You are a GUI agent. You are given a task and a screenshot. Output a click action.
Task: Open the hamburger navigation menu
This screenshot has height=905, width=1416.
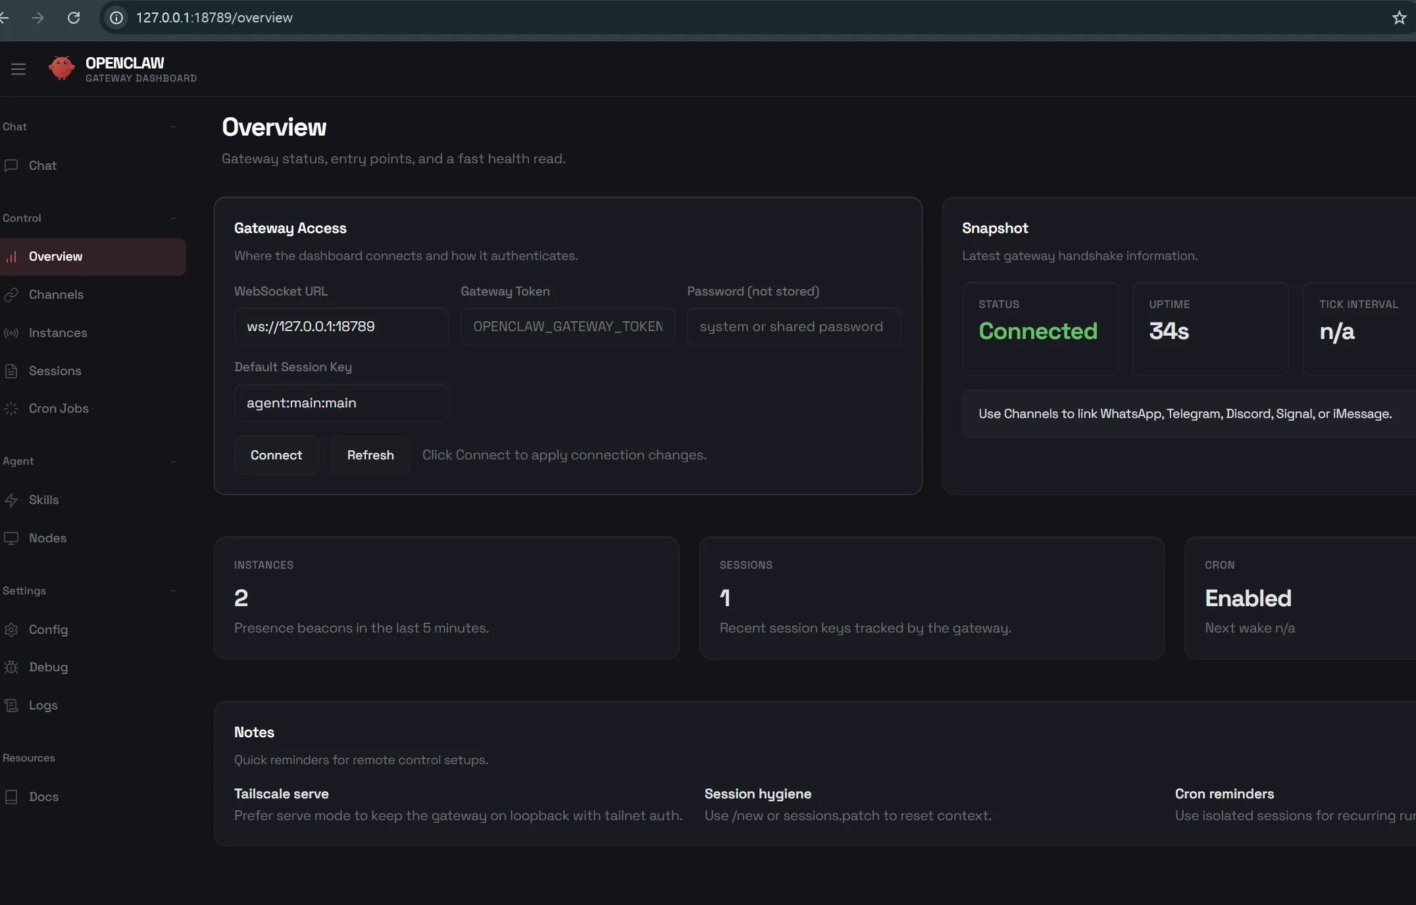tap(18, 68)
